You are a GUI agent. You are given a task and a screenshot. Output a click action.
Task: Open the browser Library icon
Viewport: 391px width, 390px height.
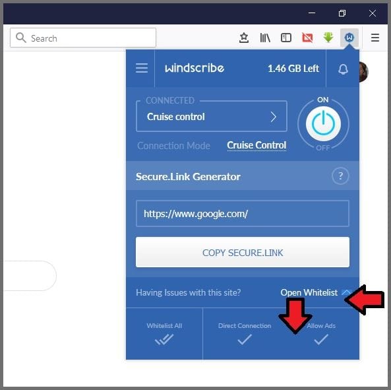click(x=265, y=38)
